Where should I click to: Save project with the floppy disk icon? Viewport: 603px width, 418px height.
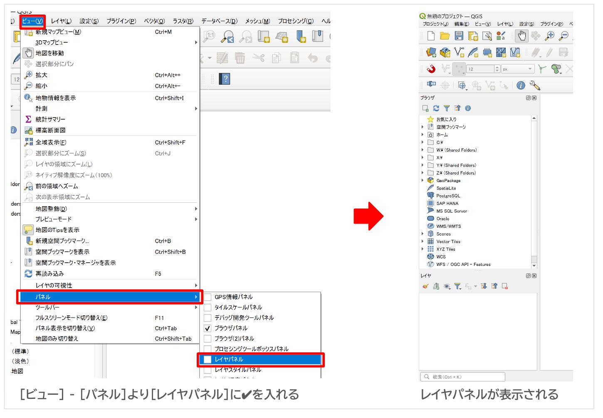(x=459, y=36)
